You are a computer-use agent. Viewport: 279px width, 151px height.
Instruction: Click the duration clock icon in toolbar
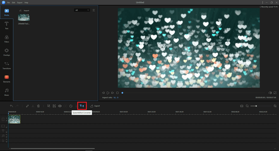pyautogui.click(x=71, y=106)
